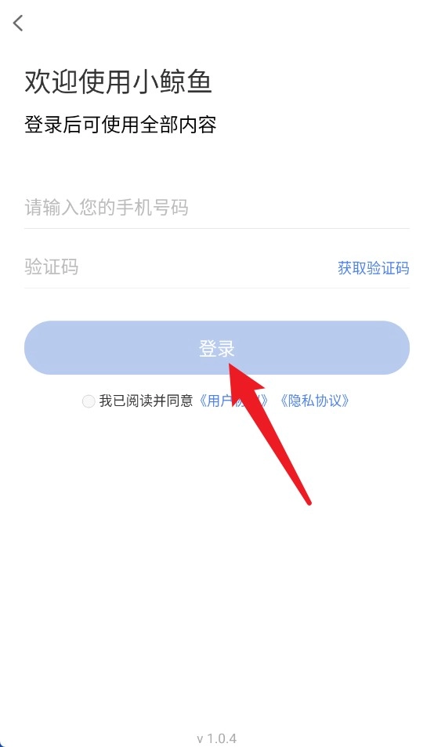Focus the 请输入您的手机号码 phone field
434x747 pixels.
216,208
